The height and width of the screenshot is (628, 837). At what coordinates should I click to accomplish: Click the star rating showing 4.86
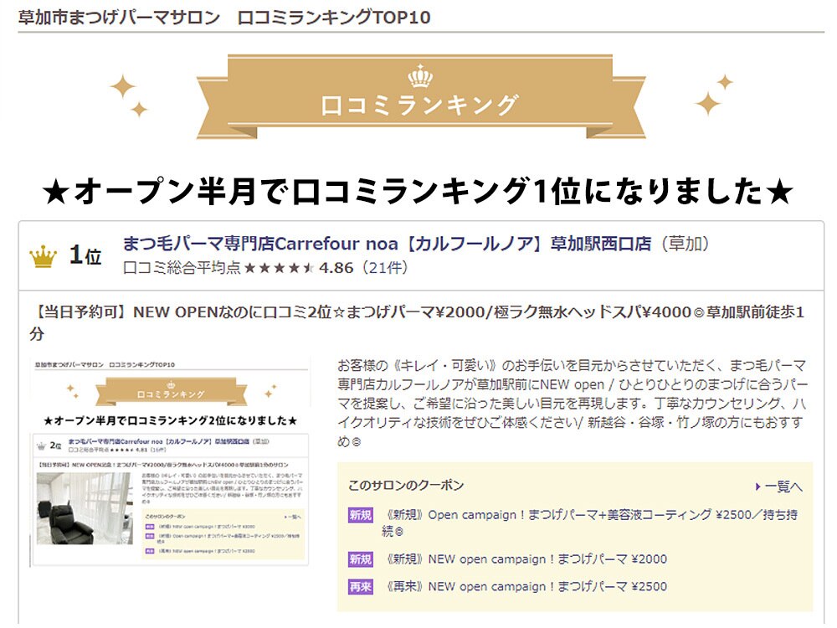(x=279, y=268)
